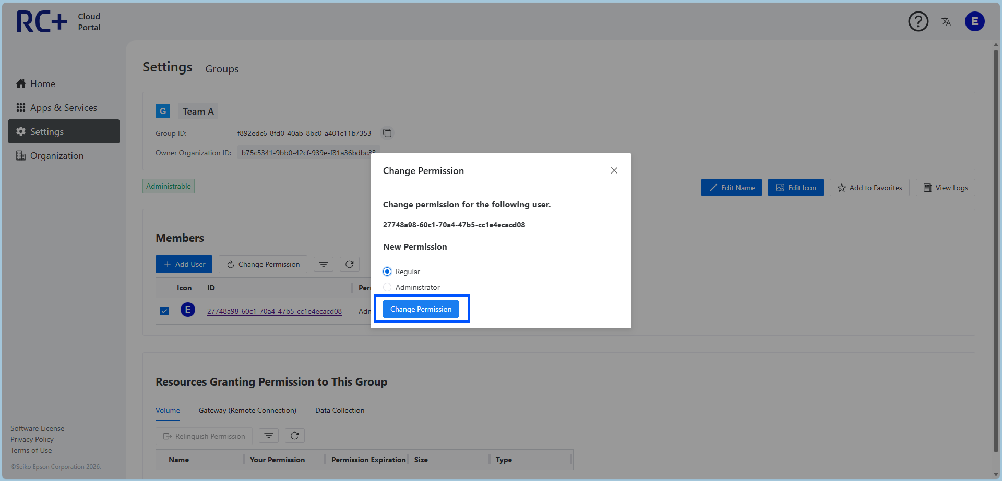Click the Owner Organization ID field
The image size is (1002, 481).
click(308, 153)
